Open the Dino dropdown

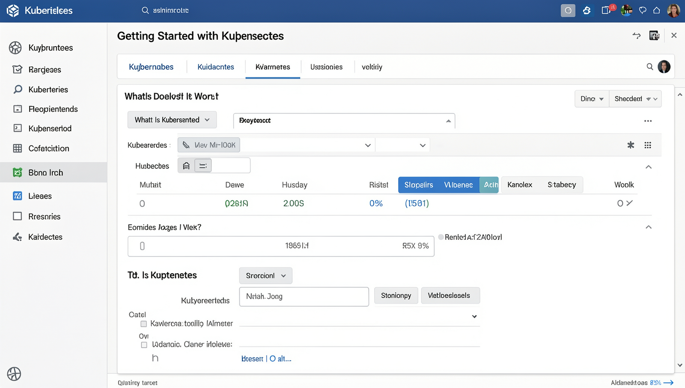coord(592,99)
